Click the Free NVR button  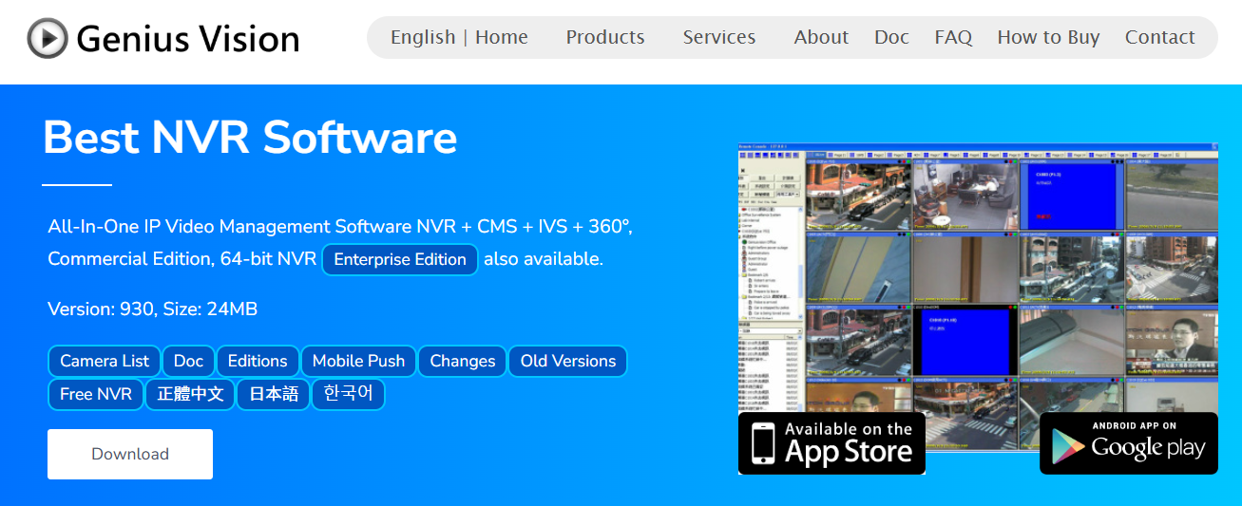click(x=95, y=394)
